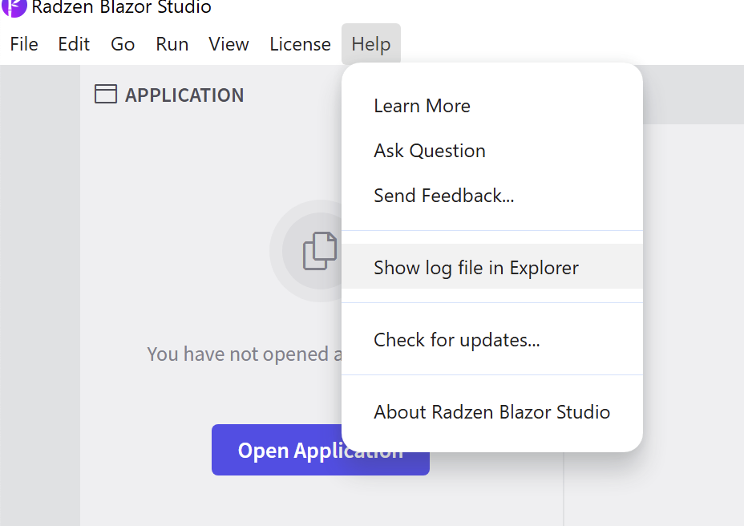744x526 pixels.
Task: Click the Open Application button
Action: tap(320, 450)
